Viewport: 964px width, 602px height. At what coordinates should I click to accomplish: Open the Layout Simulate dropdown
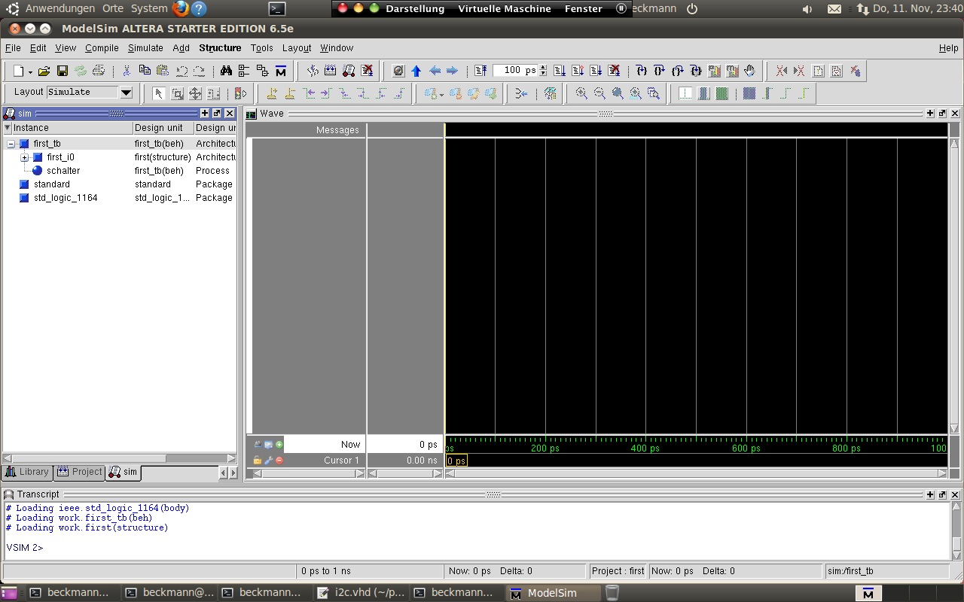(x=127, y=93)
